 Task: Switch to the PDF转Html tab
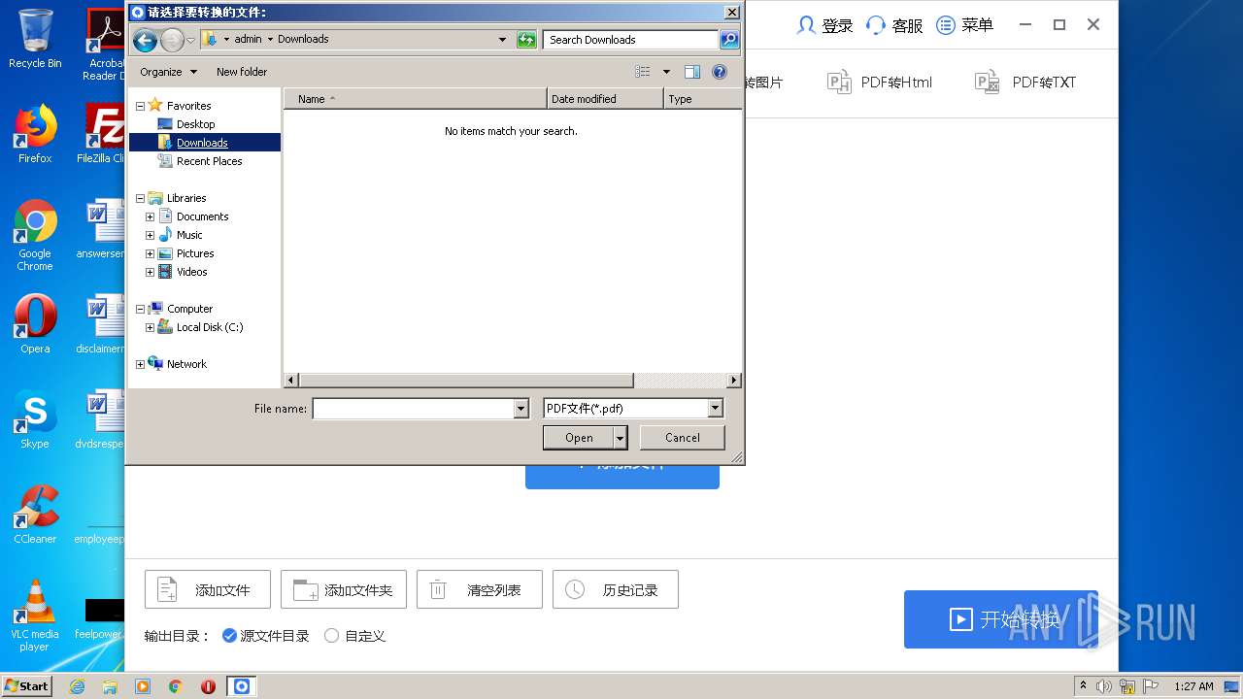880,83
